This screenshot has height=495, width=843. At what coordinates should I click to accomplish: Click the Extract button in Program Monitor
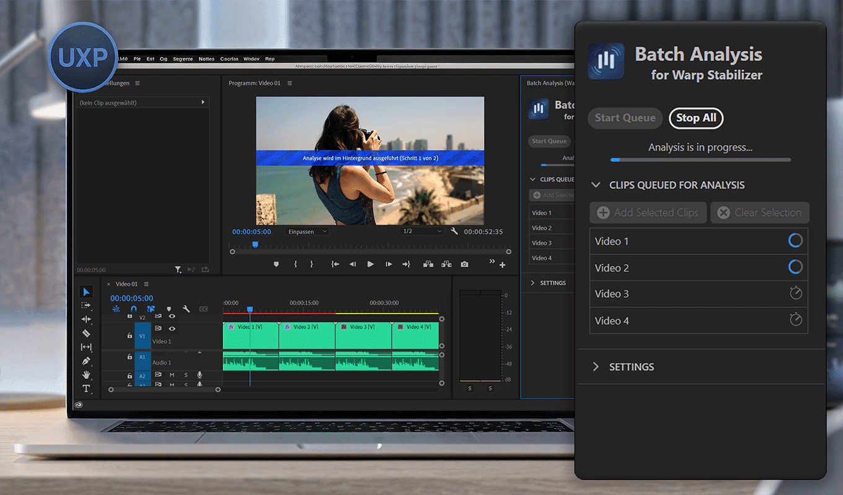tap(446, 264)
